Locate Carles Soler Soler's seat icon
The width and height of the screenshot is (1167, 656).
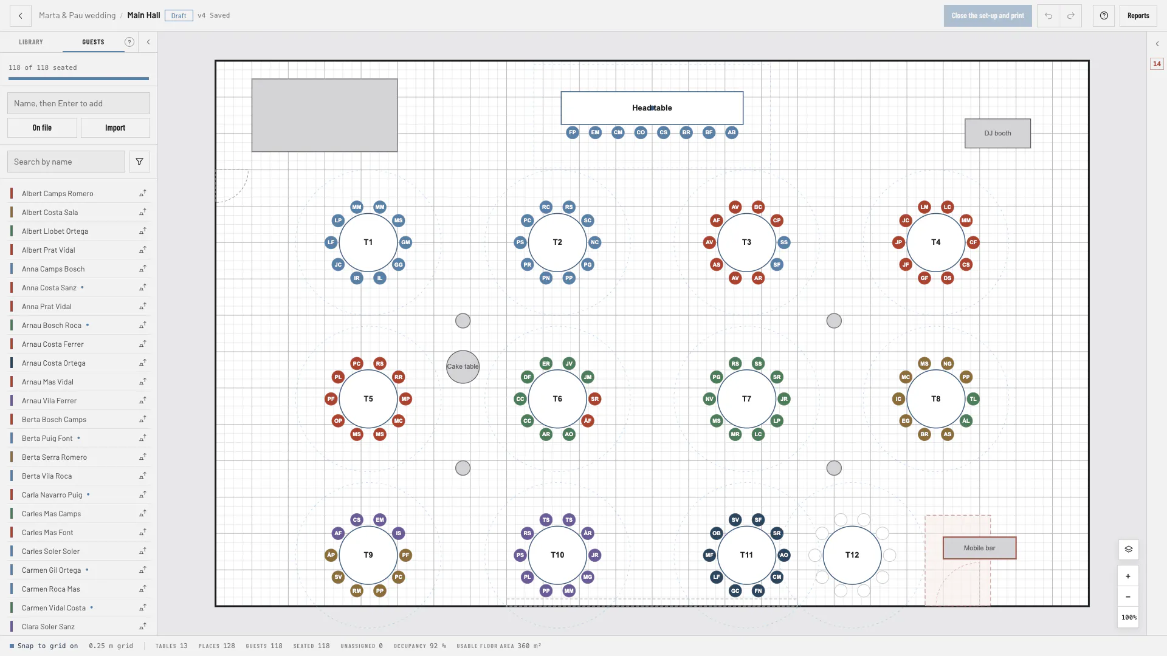point(143,551)
